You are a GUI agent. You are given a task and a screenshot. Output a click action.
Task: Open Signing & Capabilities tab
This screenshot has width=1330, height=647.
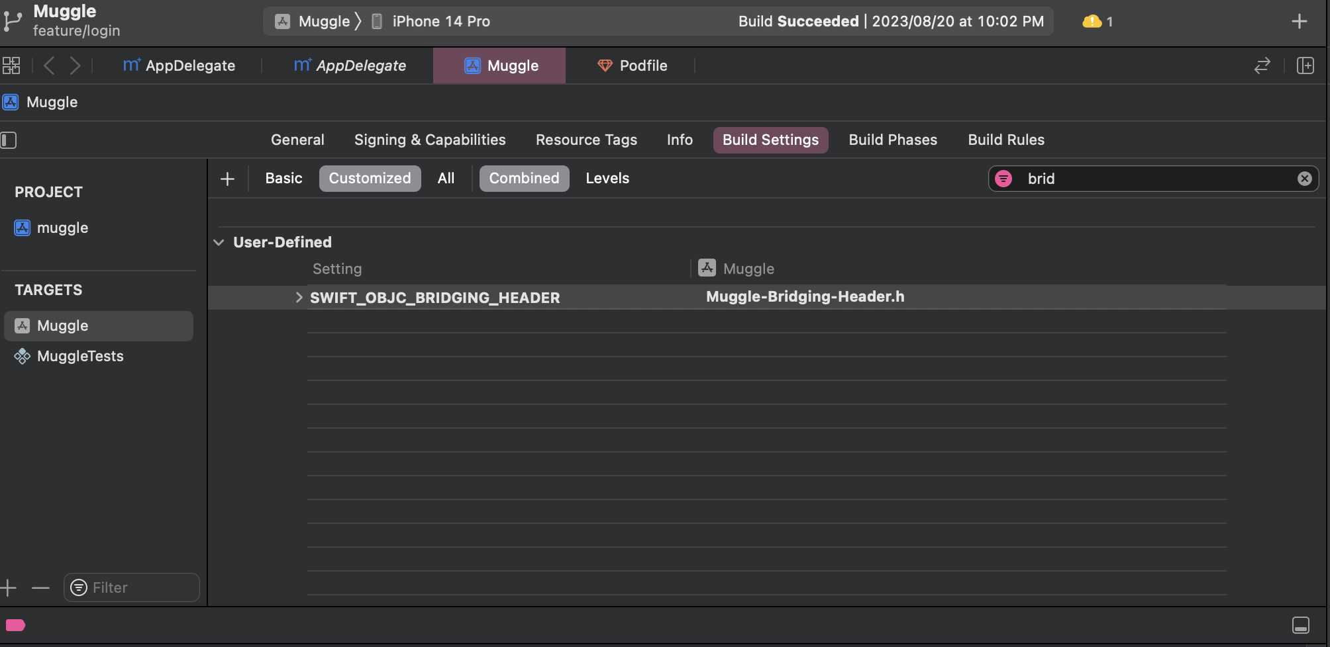430,140
